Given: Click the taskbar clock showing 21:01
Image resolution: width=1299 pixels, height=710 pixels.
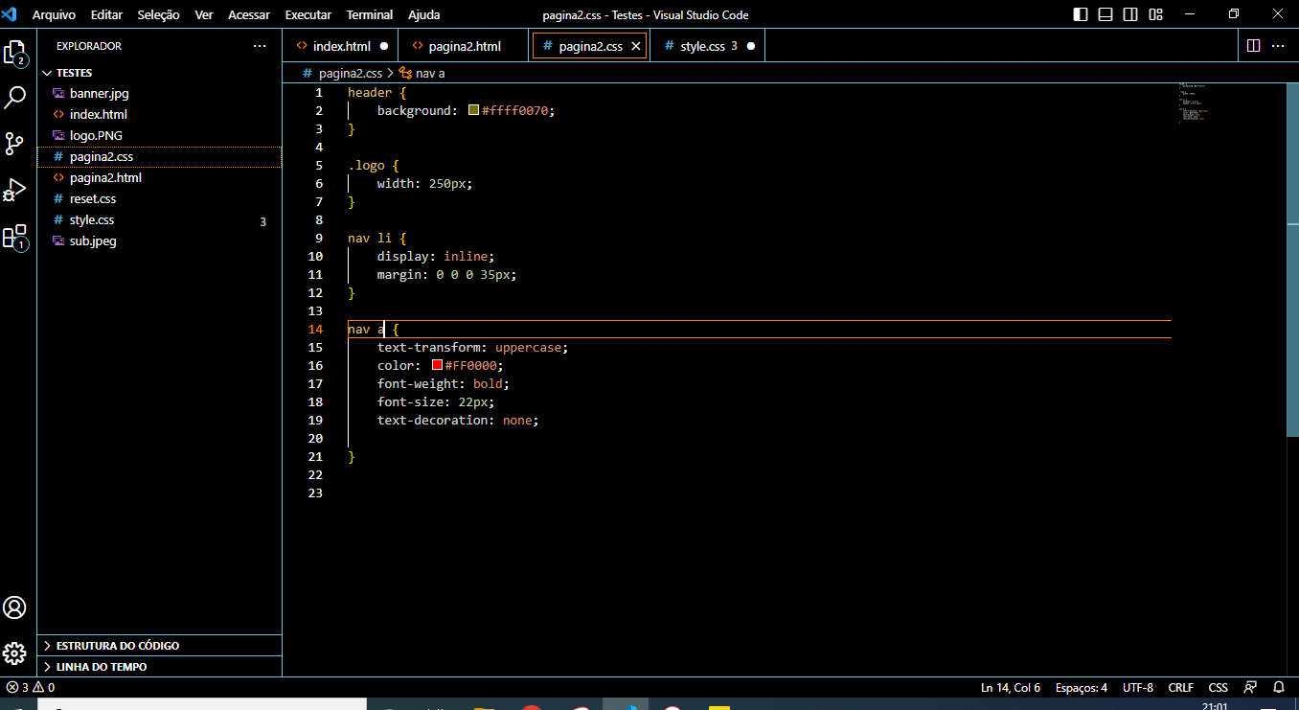Looking at the screenshot, I should (x=1214, y=705).
